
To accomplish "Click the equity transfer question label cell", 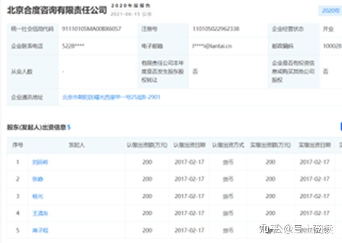I will tap(163, 72).
